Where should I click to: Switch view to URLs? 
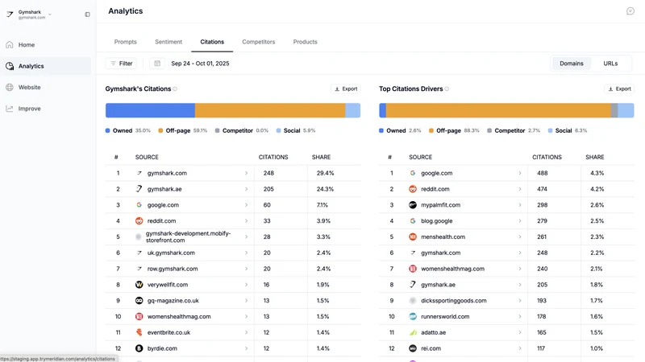click(x=610, y=64)
